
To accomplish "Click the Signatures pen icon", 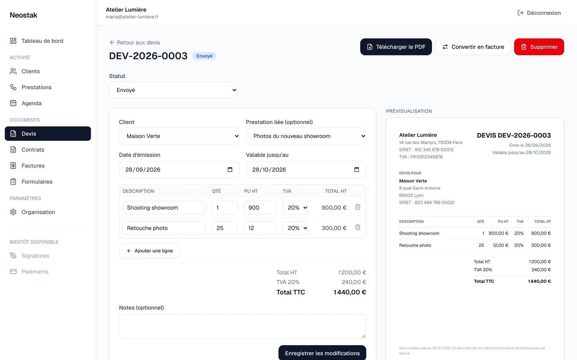I will coord(13,256).
